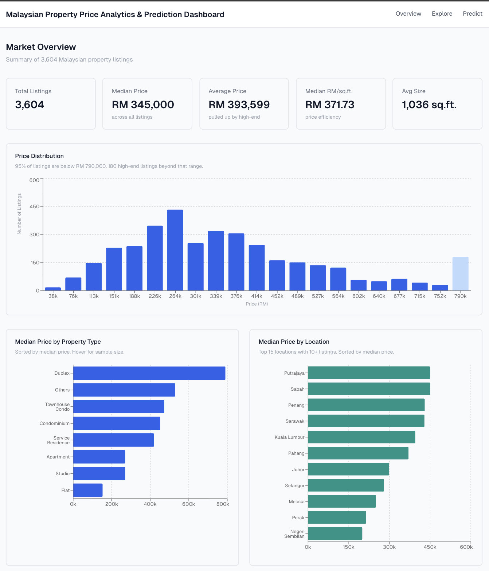
Task: Click the 752k histogram bar
Action: [440, 288]
